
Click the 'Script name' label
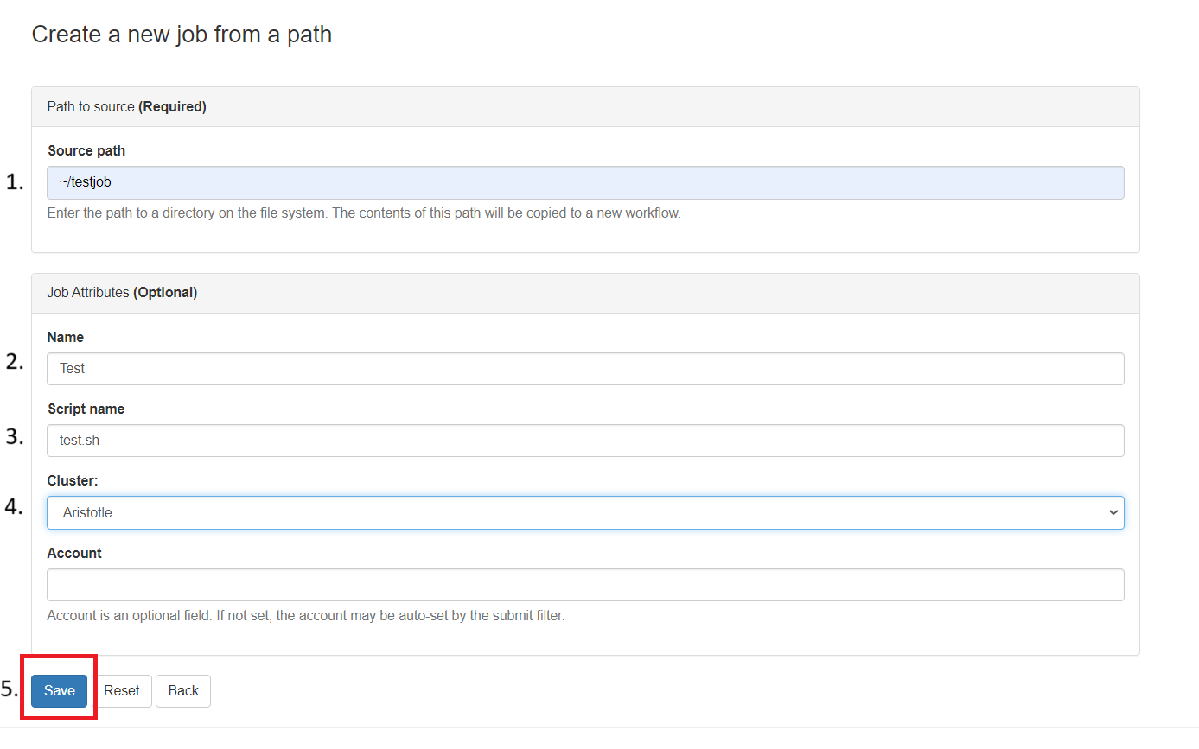coord(86,409)
